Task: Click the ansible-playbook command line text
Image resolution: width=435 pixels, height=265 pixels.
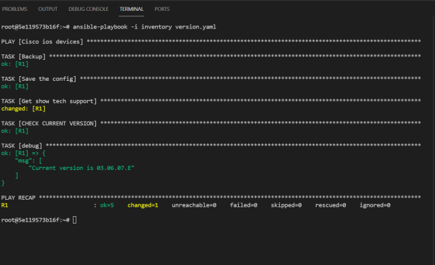Action: click(144, 27)
